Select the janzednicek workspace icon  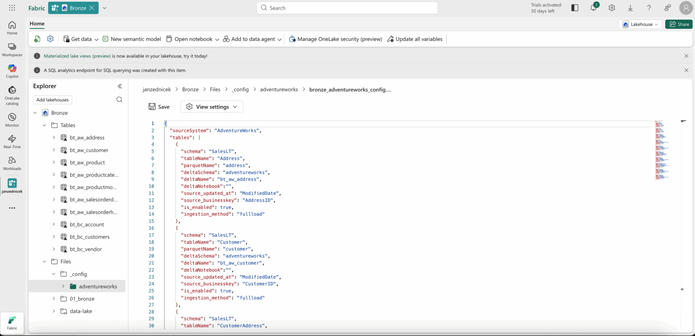point(12,186)
